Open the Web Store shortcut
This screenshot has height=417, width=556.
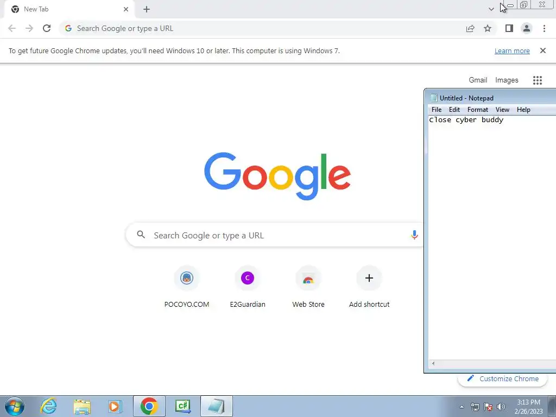coord(308,287)
